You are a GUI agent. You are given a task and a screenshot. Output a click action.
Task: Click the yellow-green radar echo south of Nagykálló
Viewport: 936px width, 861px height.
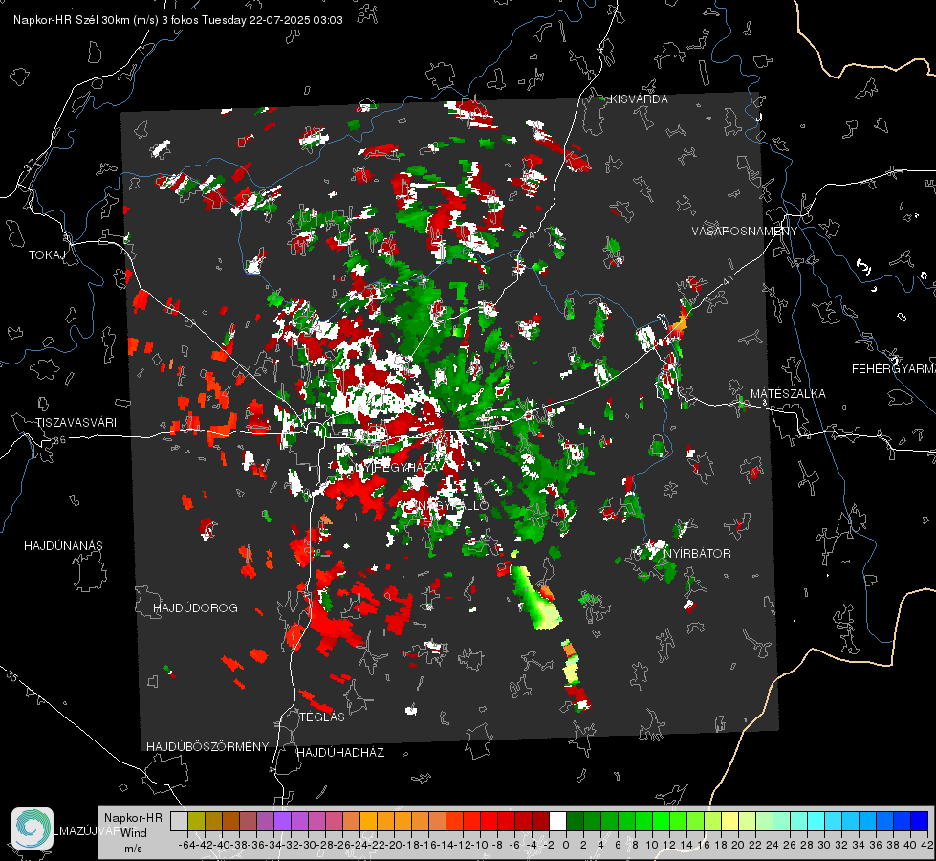537,599
